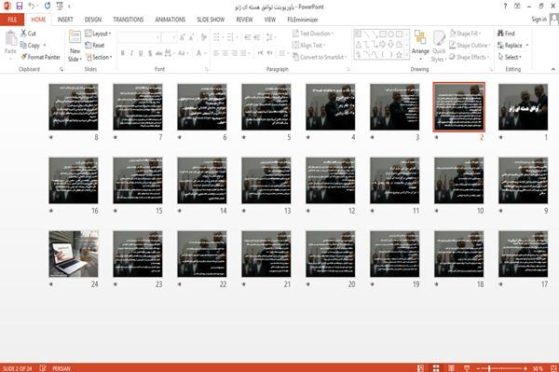This screenshot has height=372, width=559.
Task: Click the Help question mark icon
Action: 505,7
